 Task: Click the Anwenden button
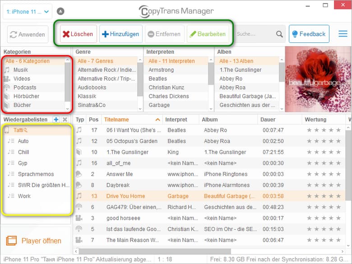coord(28,34)
